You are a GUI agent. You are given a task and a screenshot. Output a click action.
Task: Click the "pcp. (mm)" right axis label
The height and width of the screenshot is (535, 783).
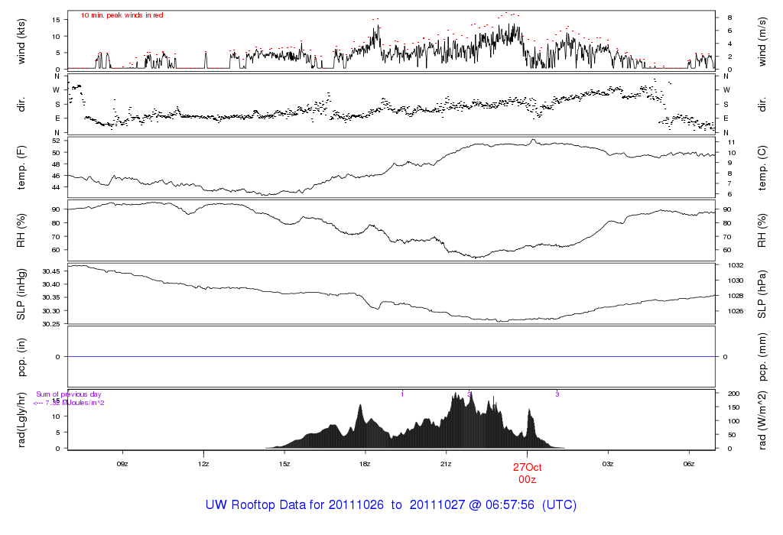[x=762, y=357]
